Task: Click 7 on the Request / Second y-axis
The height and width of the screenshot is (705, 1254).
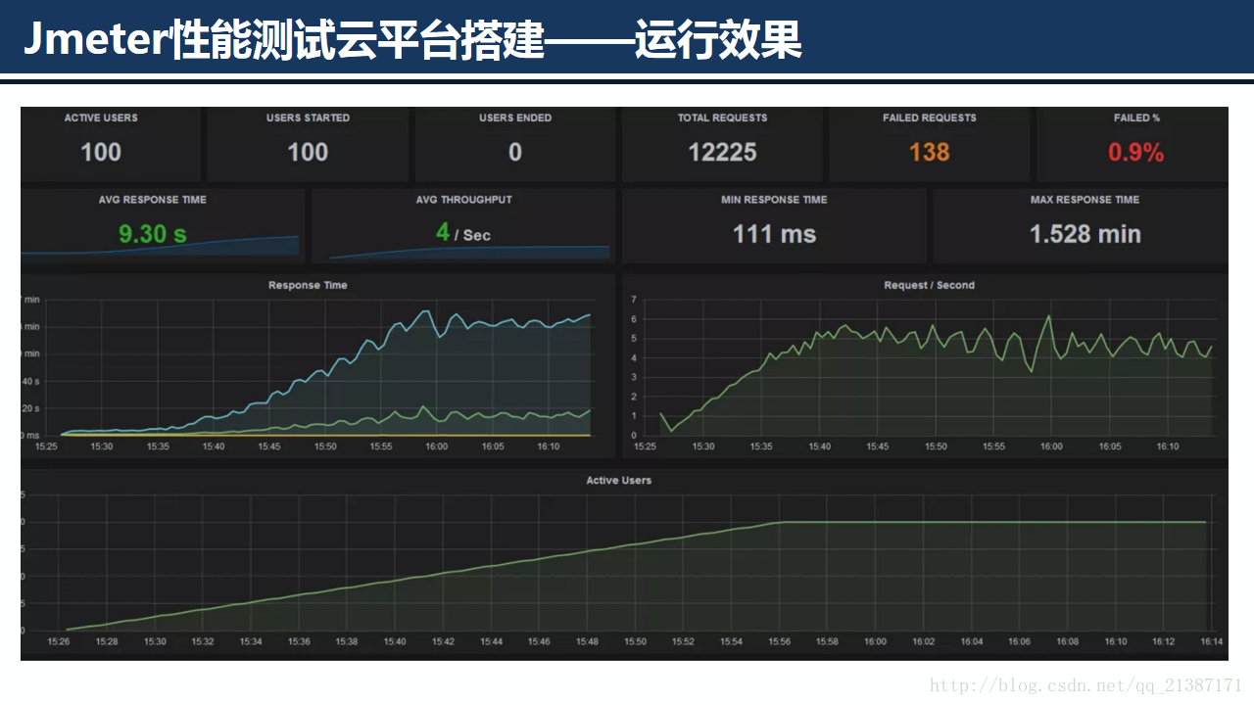Action: click(x=634, y=300)
